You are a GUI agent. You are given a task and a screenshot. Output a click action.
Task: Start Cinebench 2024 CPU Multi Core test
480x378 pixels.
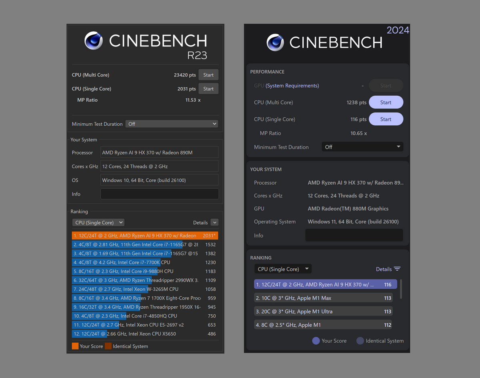386,103
